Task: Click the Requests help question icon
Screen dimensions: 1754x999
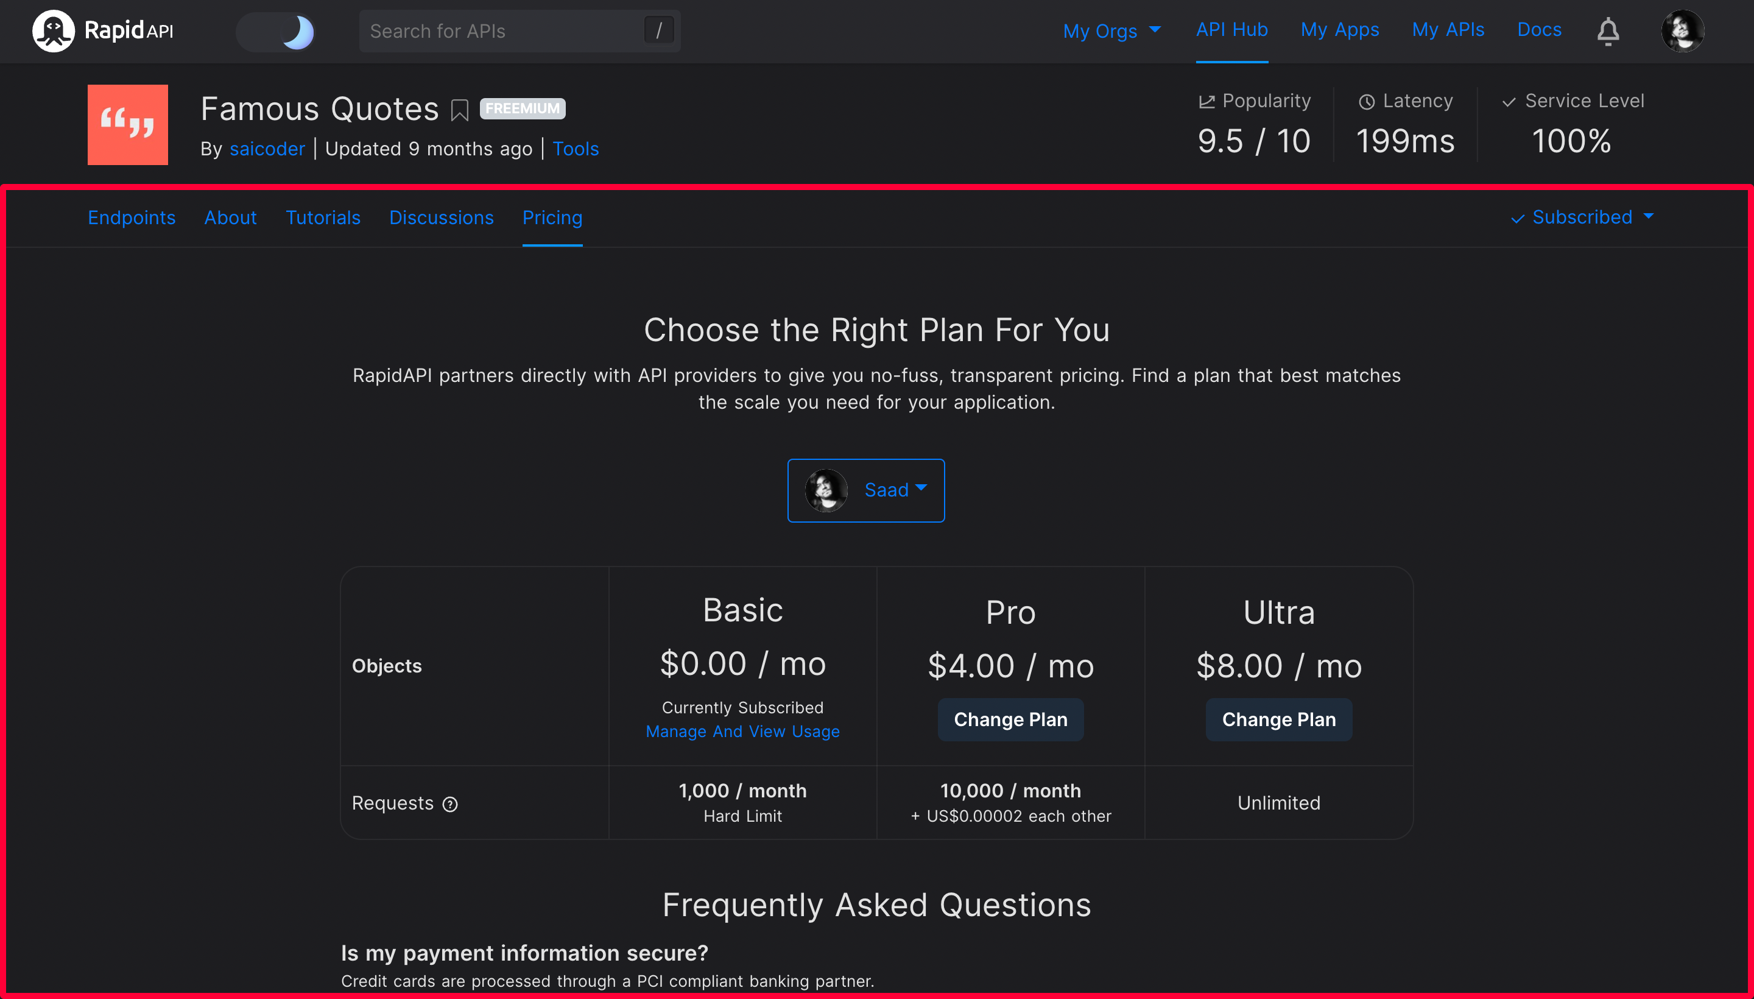Action: (450, 804)
